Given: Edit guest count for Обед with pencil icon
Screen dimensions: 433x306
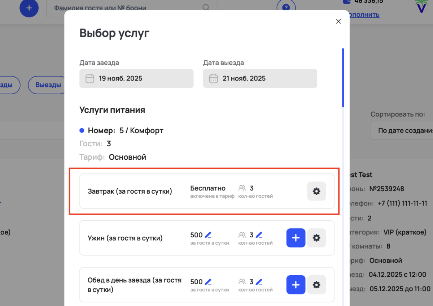Looking at the screenshot, I should tap(259, 281).
